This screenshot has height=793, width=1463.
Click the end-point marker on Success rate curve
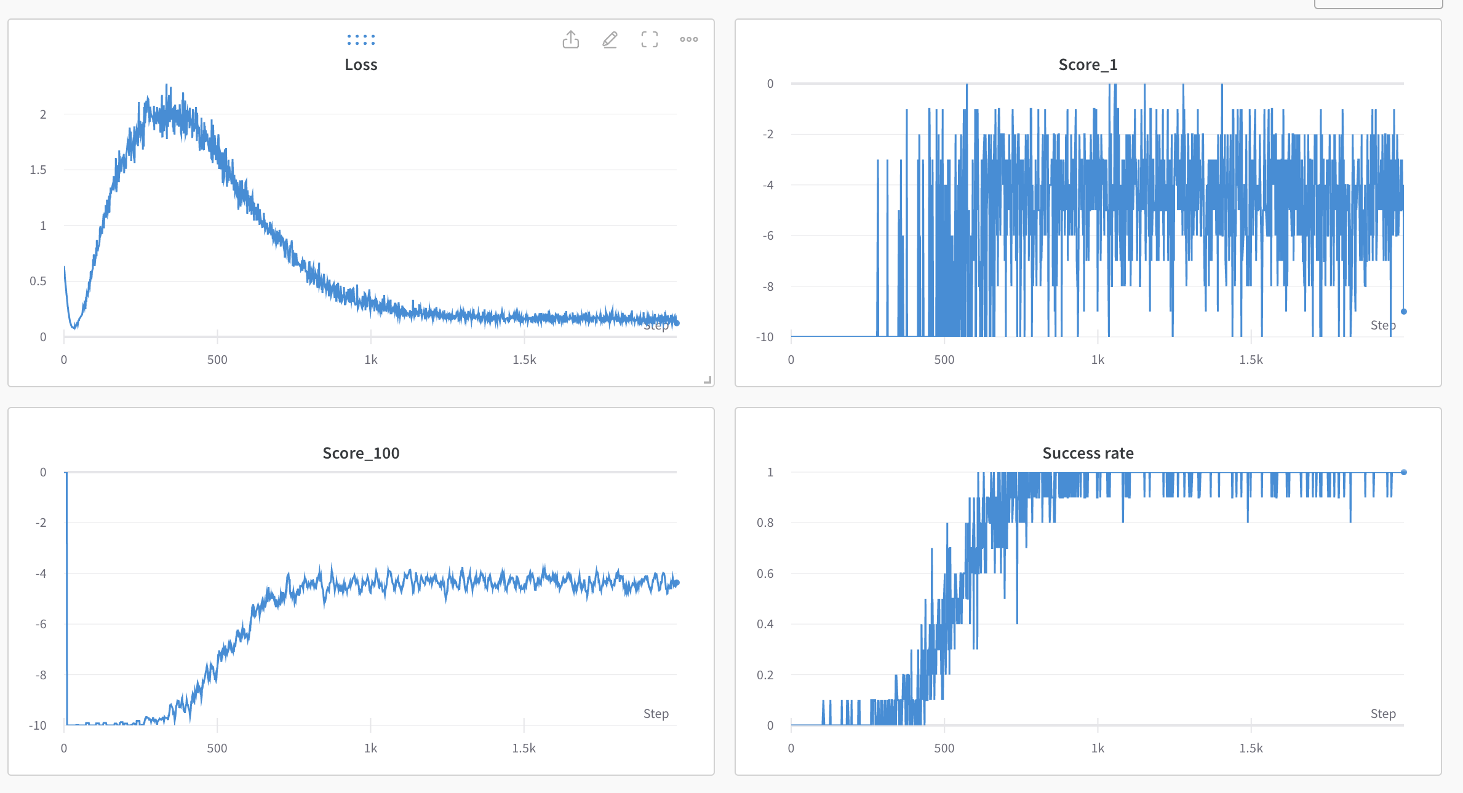(x=1404, y=472)
